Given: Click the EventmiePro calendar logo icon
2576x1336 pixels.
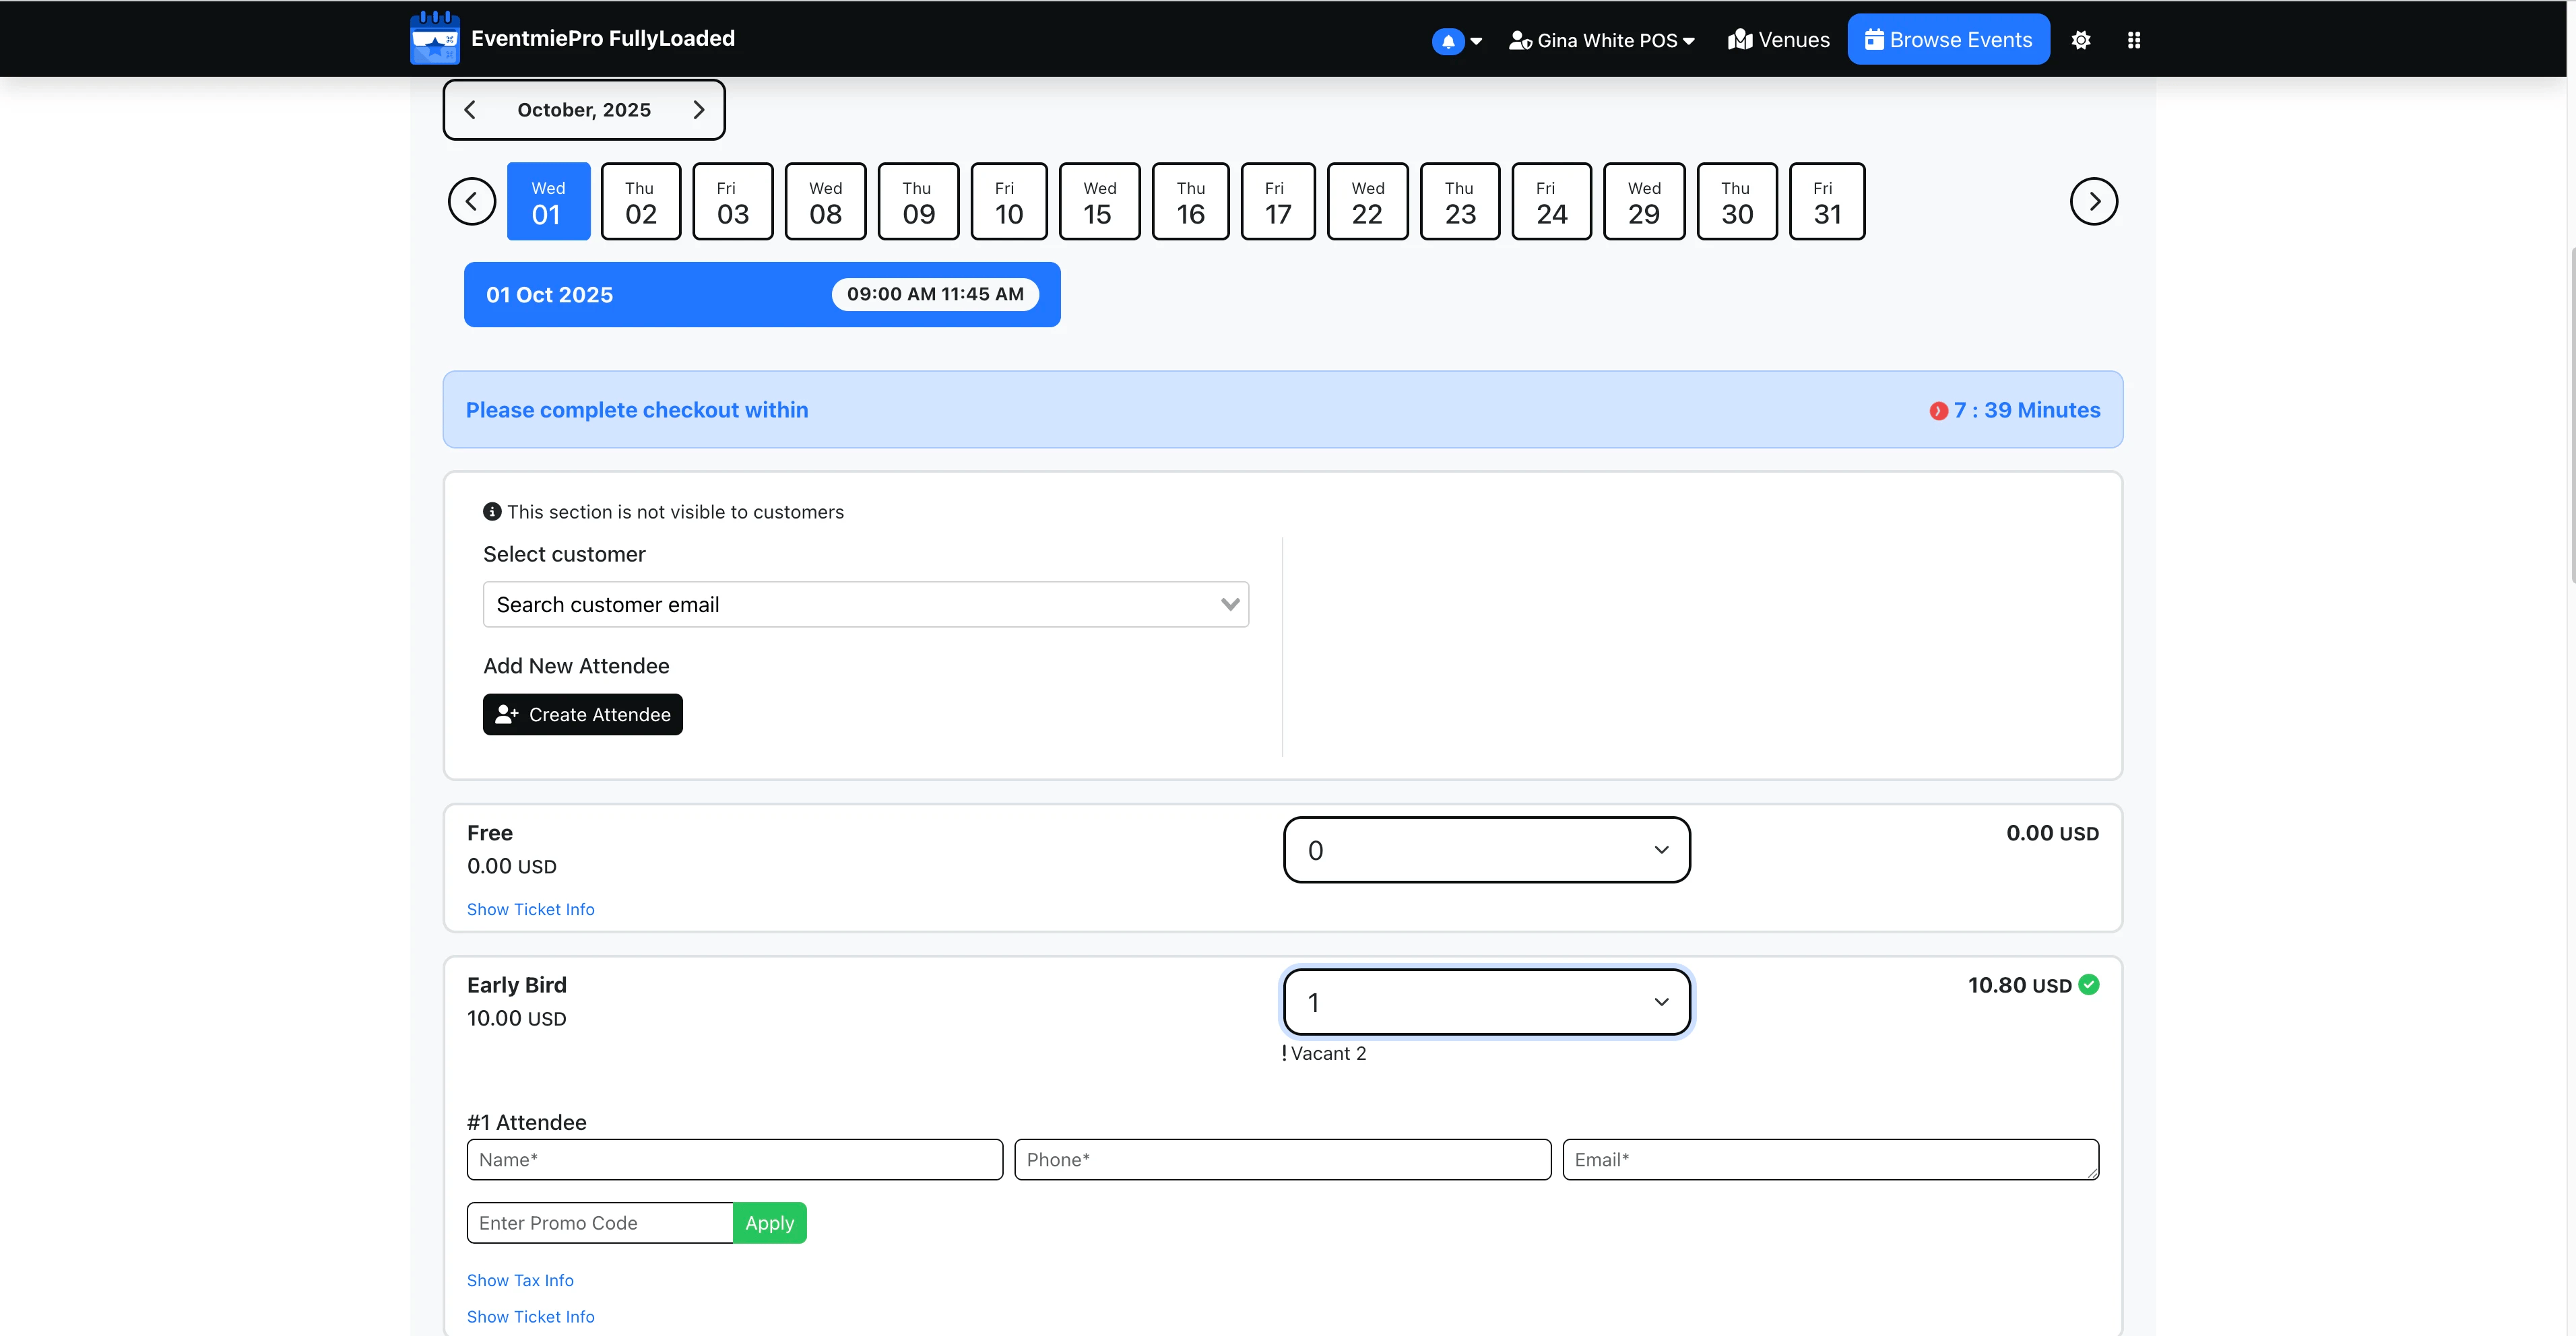Looking at the screenshot, I should point(434,38).
